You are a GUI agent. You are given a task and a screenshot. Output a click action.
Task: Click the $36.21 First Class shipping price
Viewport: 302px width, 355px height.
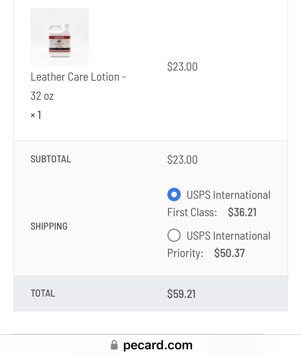[x=242, y=212]
